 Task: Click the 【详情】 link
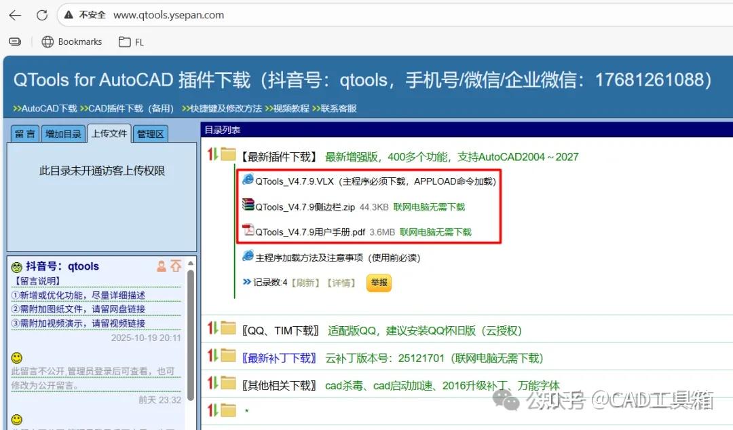click(341, 283)
